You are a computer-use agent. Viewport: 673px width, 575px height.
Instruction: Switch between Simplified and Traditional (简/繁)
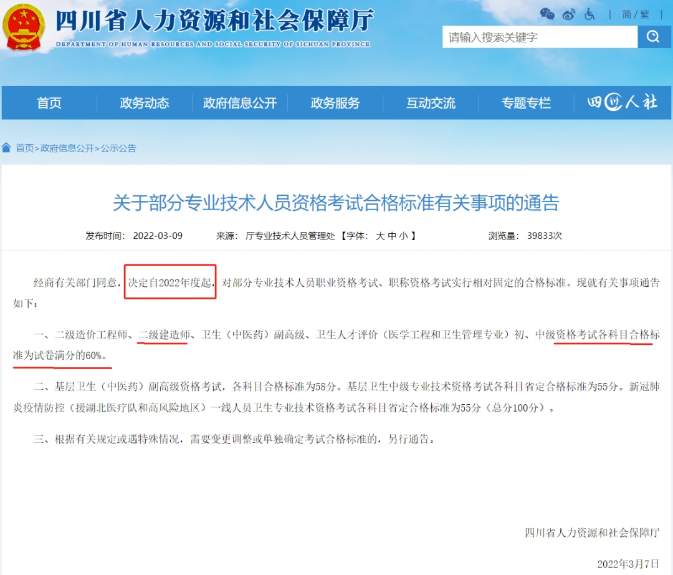[636, 14]
